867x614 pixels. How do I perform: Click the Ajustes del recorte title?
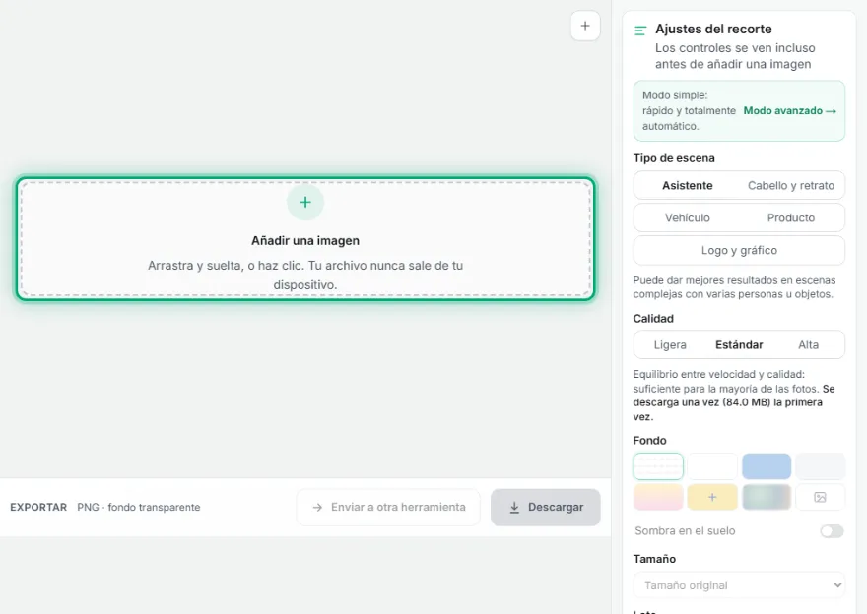pyautogui.click(x=713, y=29)
